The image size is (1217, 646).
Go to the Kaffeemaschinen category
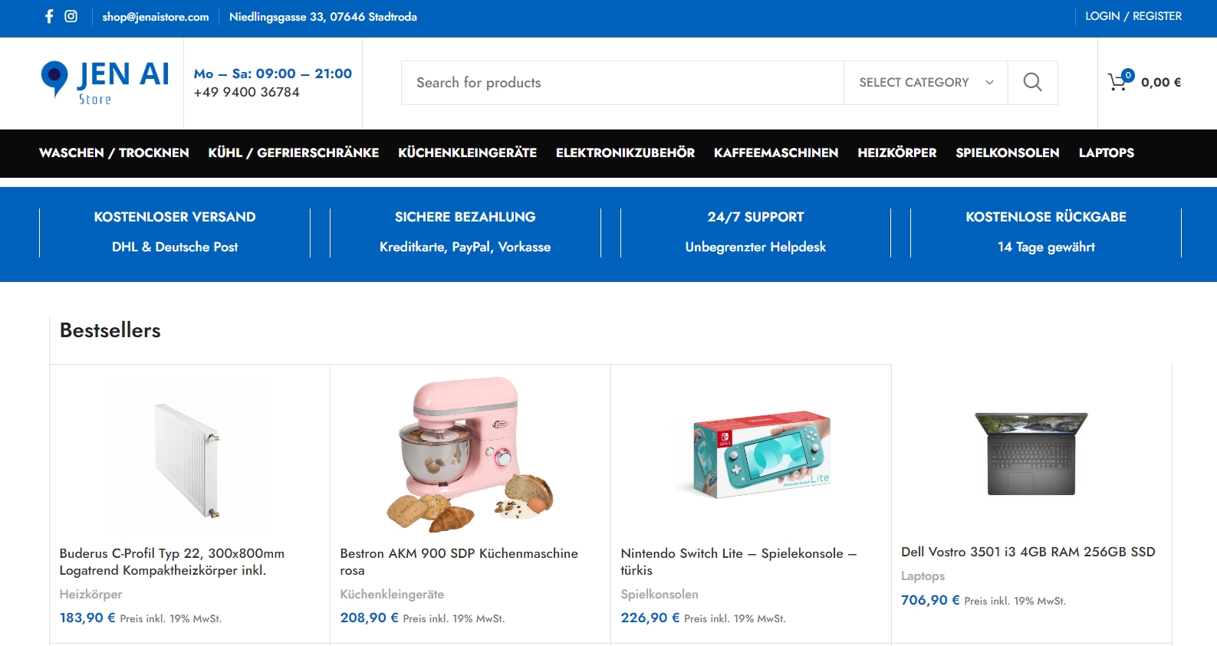pos(776,152)
